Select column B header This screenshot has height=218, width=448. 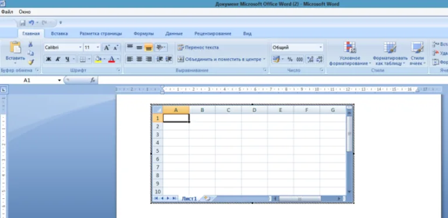coord(202,110)
